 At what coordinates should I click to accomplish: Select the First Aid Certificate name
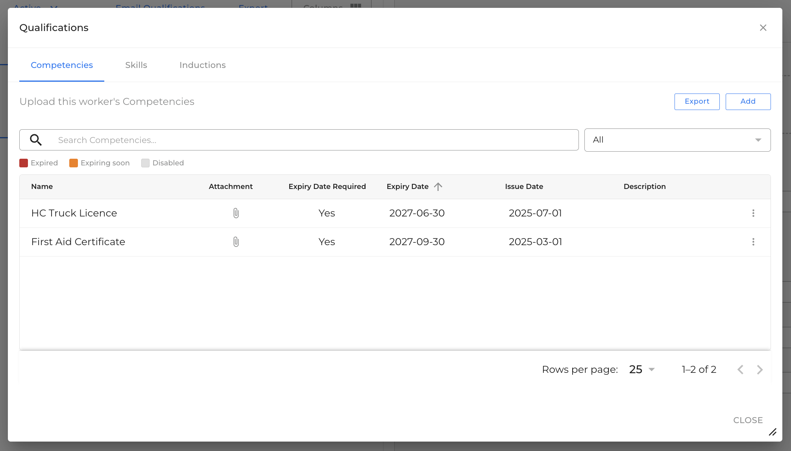(78, 242)
